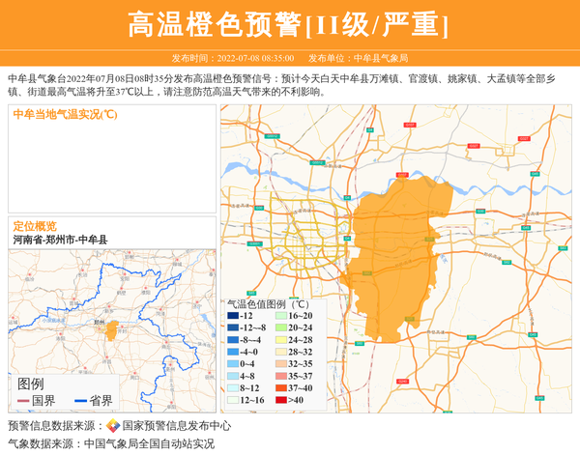Select the 35~37 color swatch in legend
The height and width of the screenshot is (455, 580).
pyautogui.click(x=280, y=376)
